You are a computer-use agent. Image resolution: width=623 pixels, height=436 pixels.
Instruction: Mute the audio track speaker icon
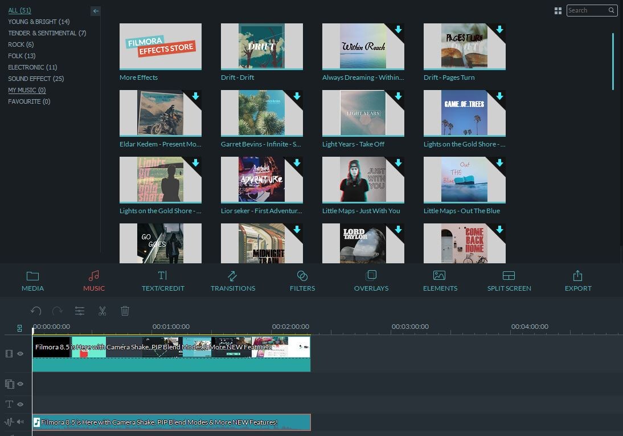21,422
